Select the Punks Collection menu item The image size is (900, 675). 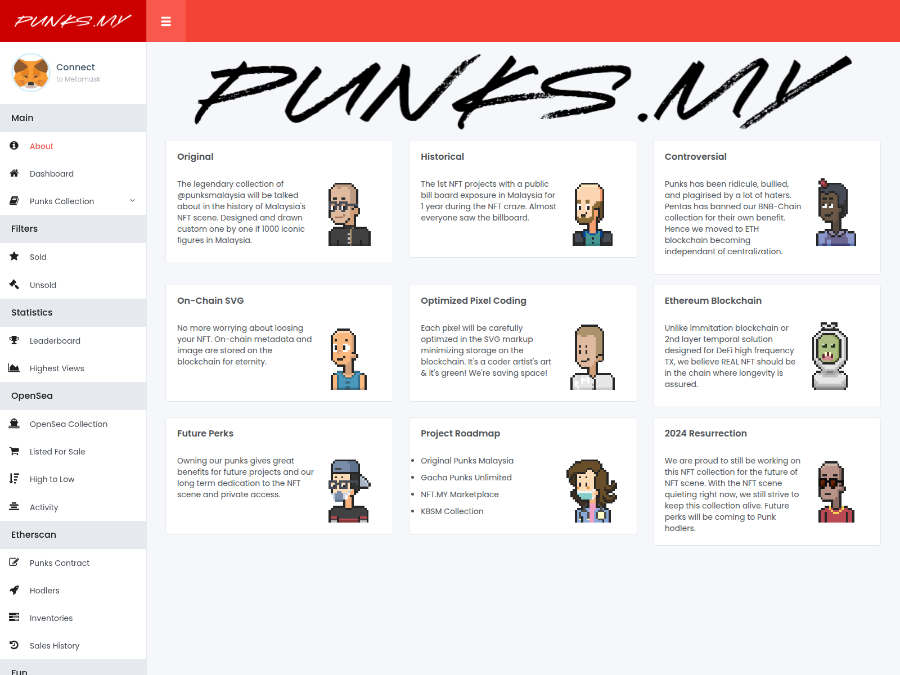73,201
